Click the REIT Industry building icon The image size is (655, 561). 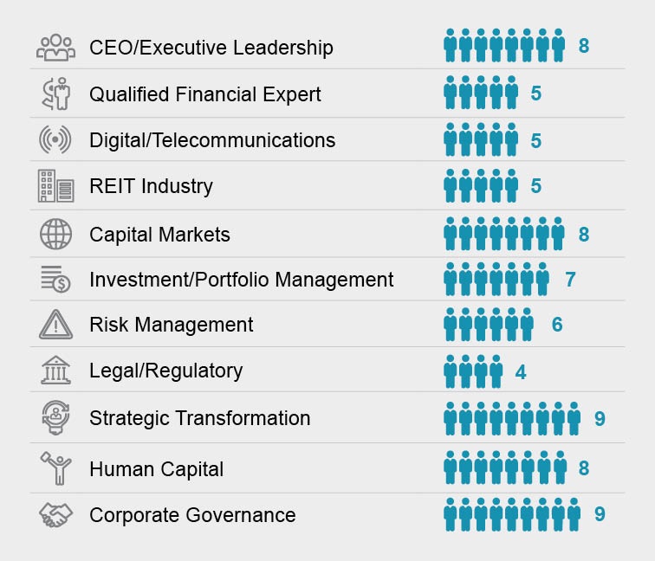click(x=55, y=186)
